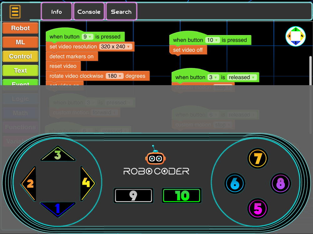The height and width of the screenshot is (234, 313).
Task: Select the Robot block category
Action: point(20,28)
